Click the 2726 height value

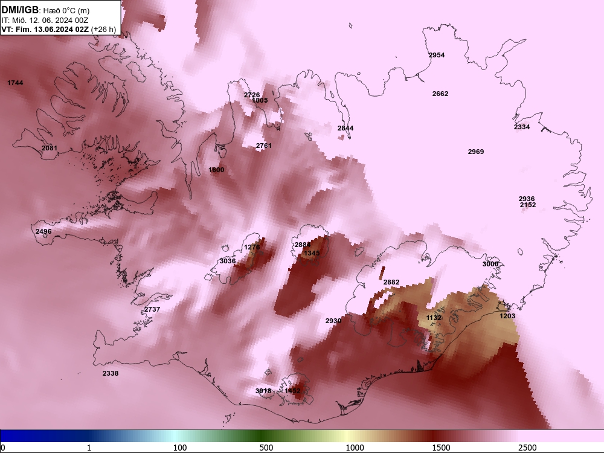tap(251, 95)
